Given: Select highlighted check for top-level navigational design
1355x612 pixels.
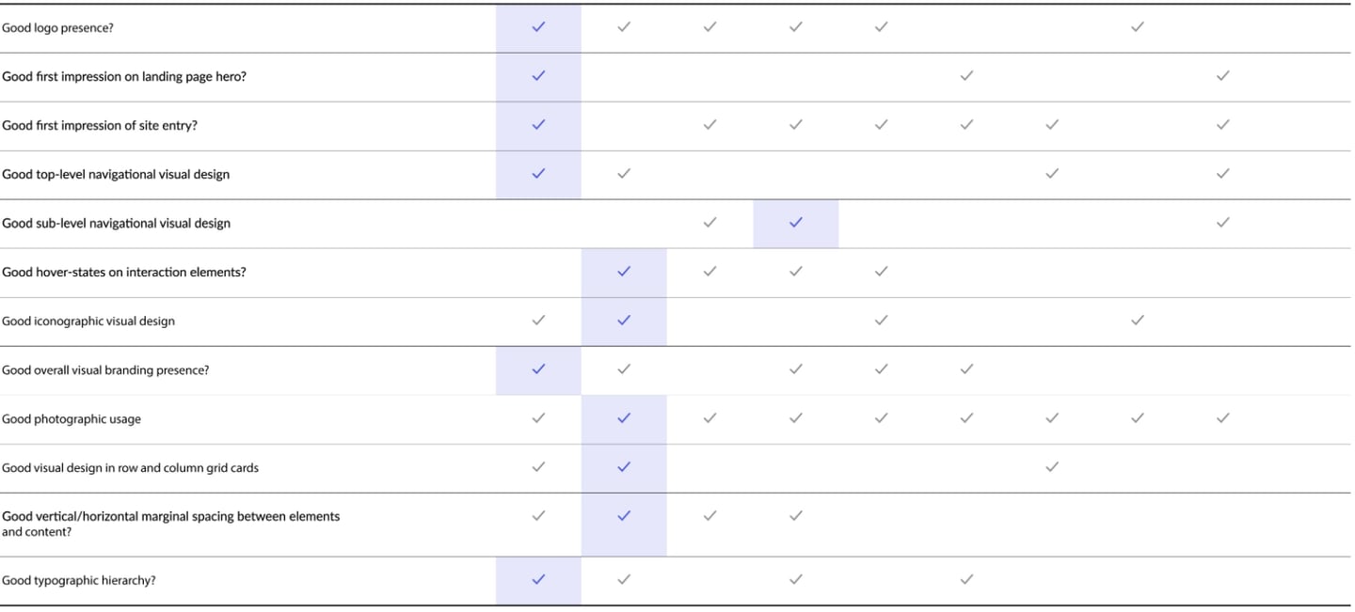Looking at the screenshot, I should pyautogui.click(x=538, y=174).
